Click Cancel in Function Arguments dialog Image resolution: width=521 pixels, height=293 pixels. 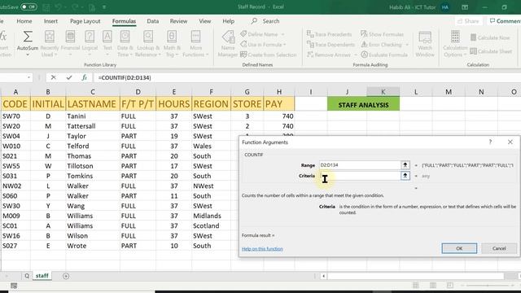coord(499,248)
